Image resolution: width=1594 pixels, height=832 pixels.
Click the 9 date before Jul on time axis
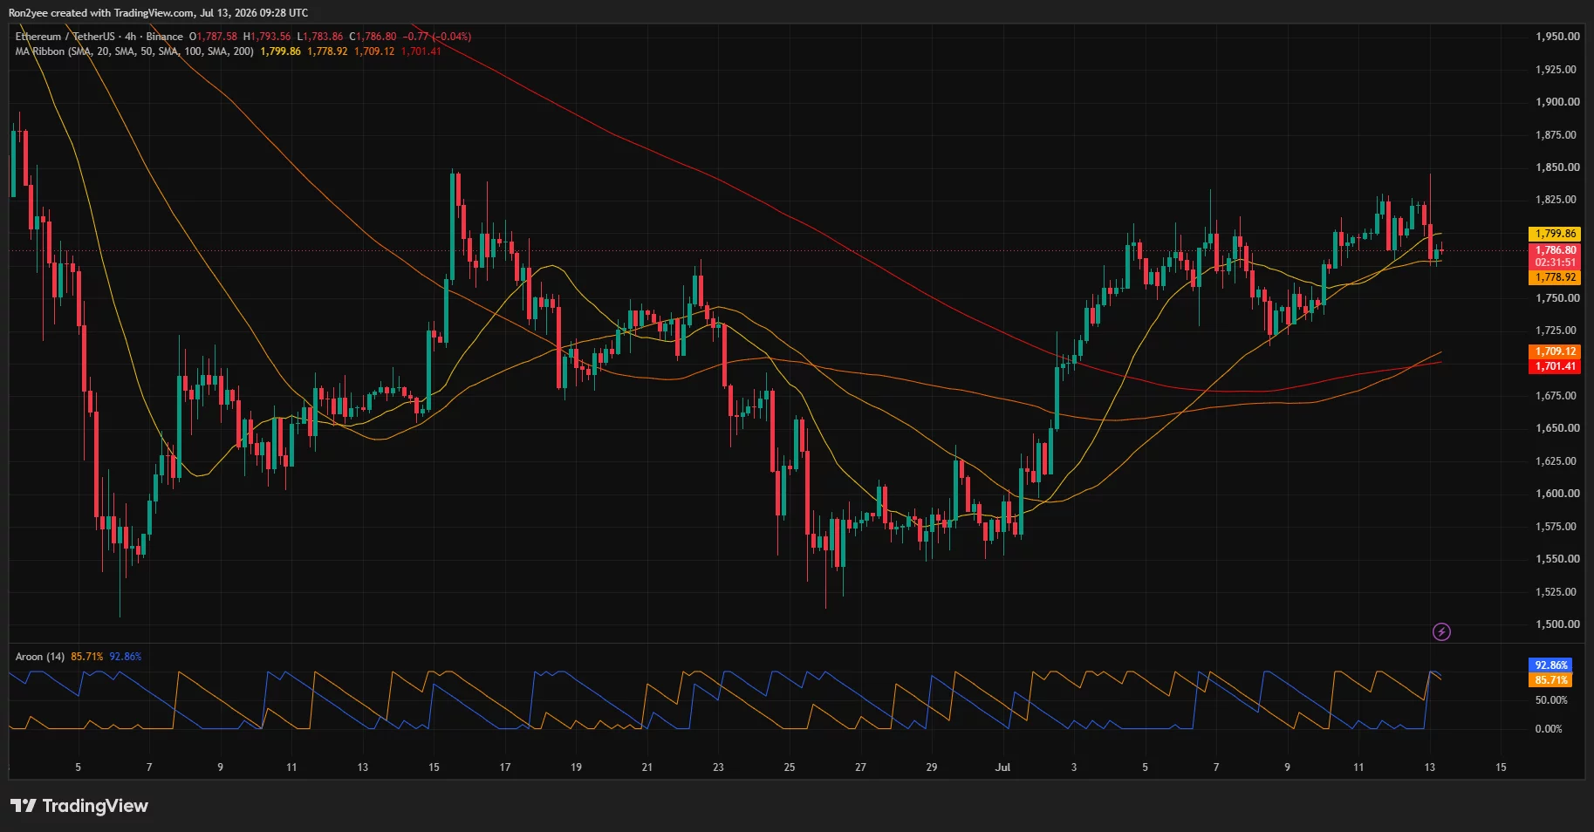(220, 767)
